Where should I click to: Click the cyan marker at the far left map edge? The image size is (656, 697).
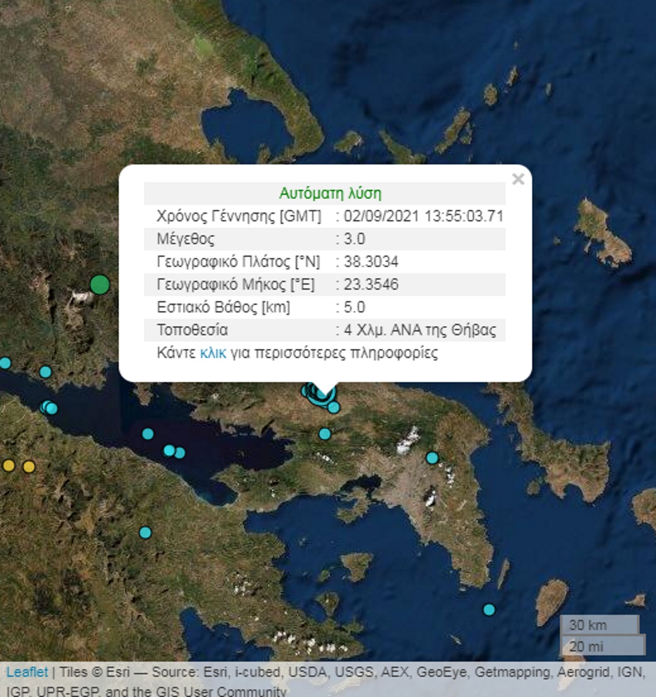(5, 363)
